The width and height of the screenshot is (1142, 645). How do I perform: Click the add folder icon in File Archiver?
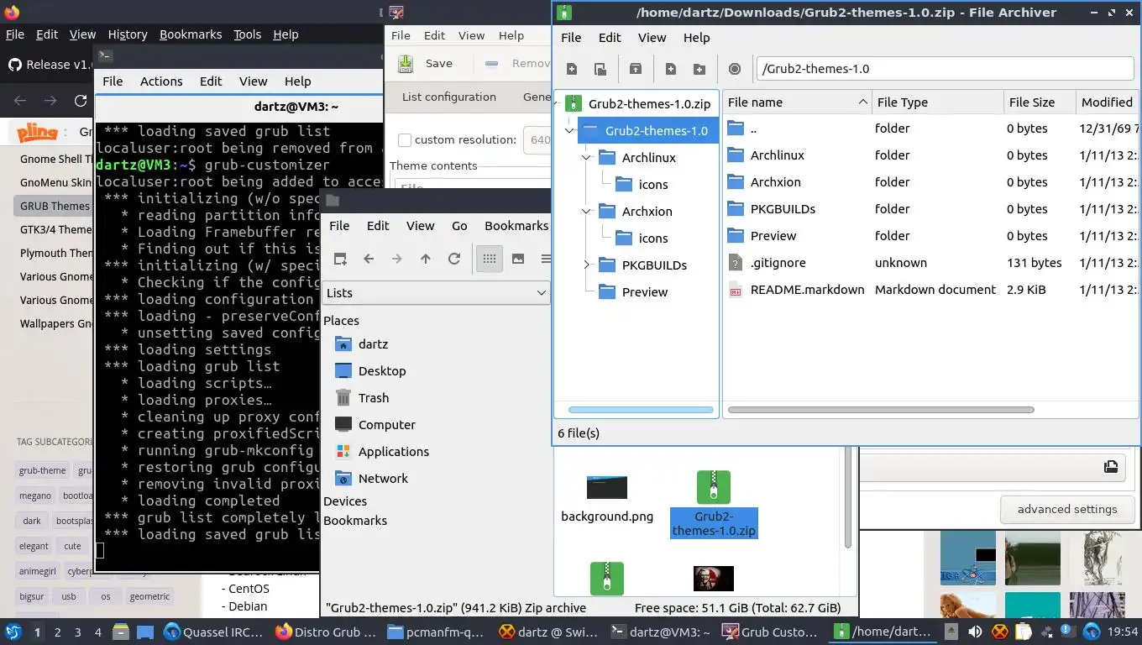point(699,69)
